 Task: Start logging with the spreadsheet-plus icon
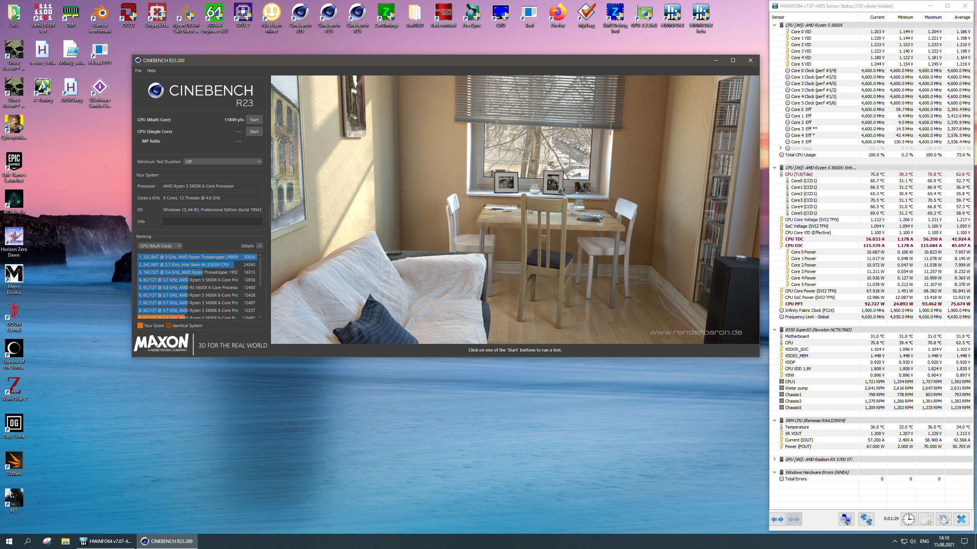click(x=926, y=519)
